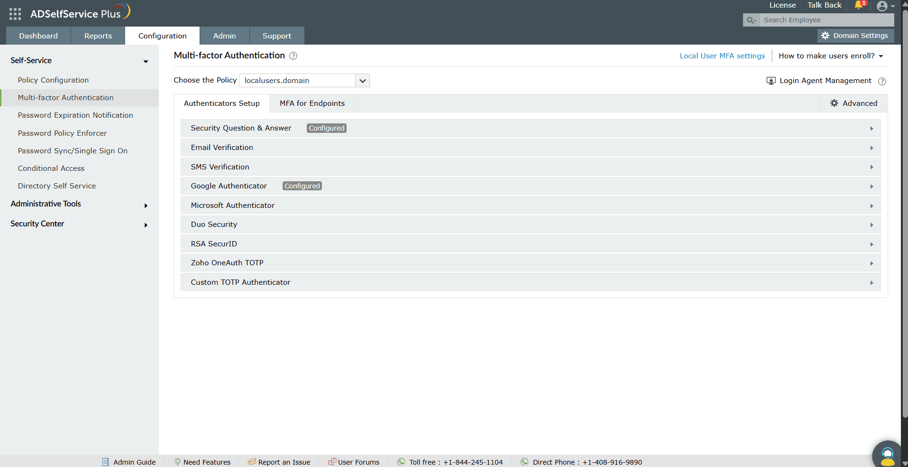The height and width of the screenshot is (467, 908).
Task: Expand Custom TOTP Authenticator row arrow
Action: pos(871,283)
